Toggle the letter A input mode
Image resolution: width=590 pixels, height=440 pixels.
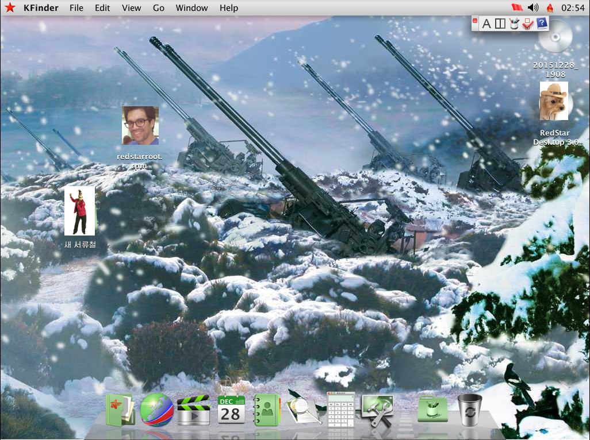[486, 24]
